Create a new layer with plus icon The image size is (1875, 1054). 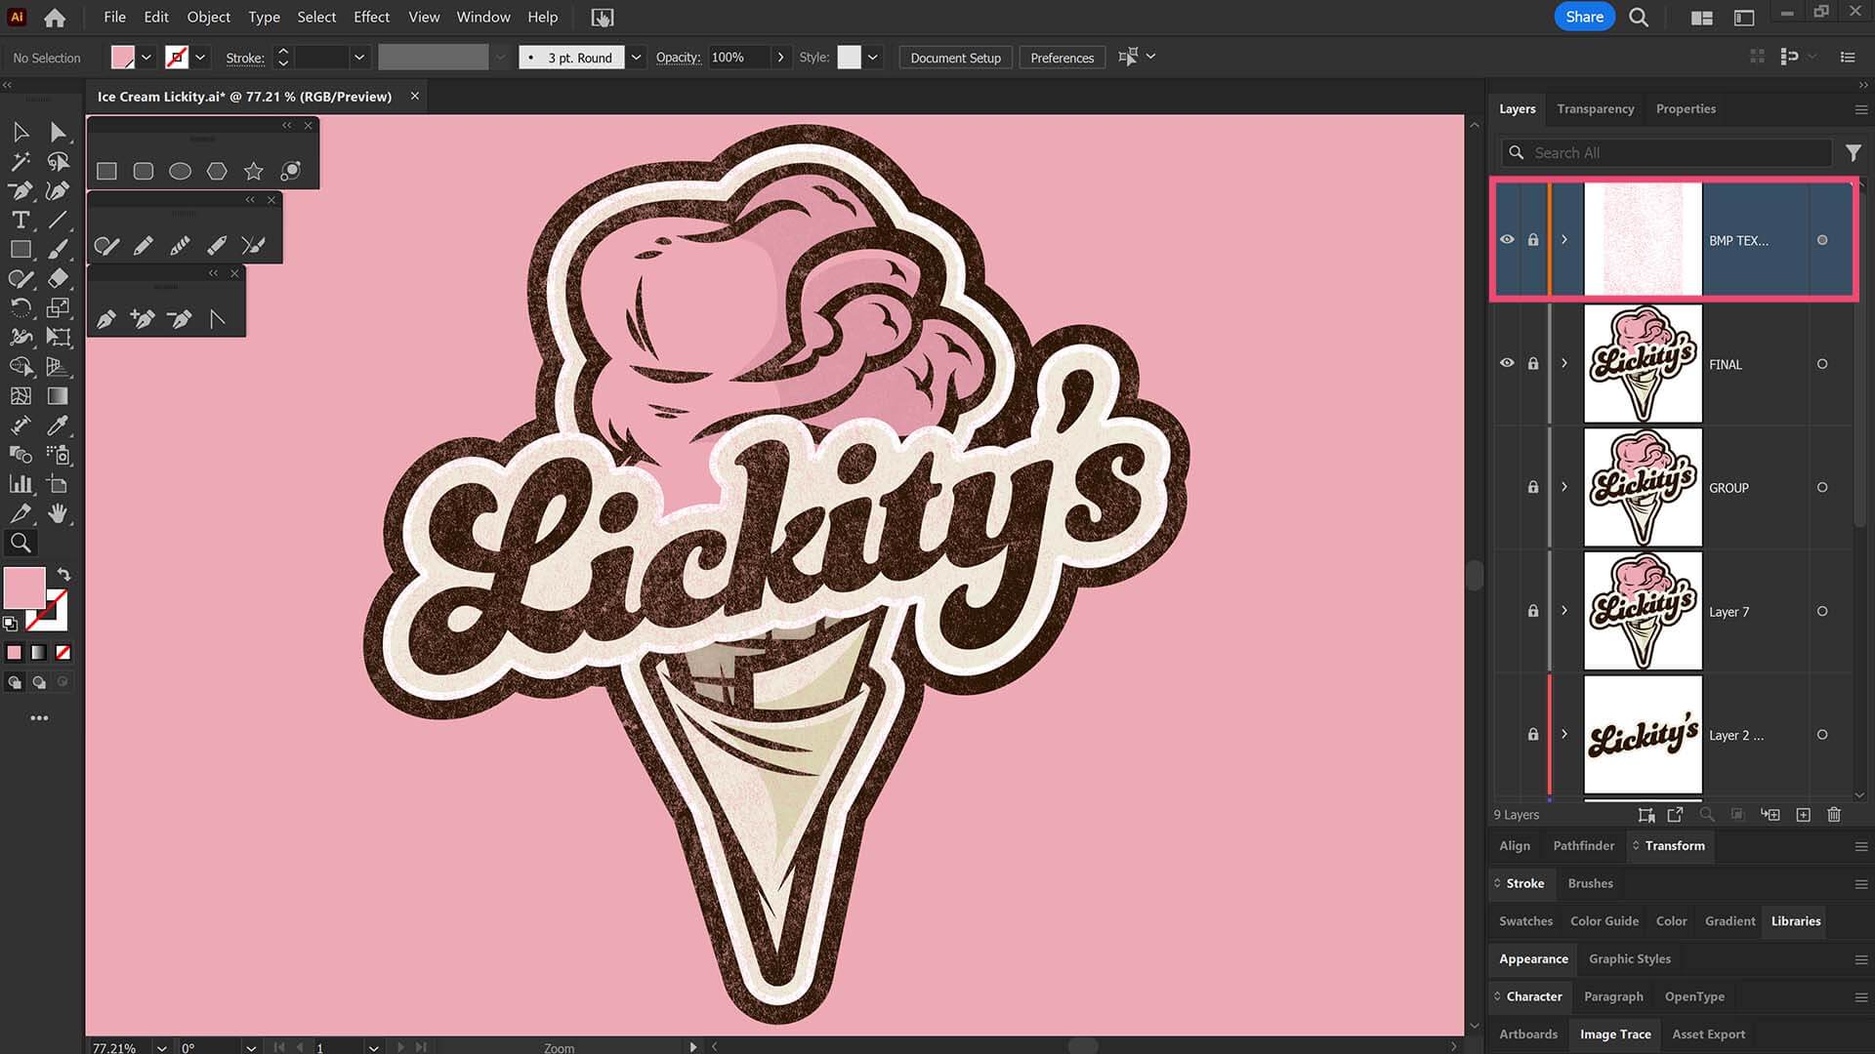click(x=1803, y=815)
